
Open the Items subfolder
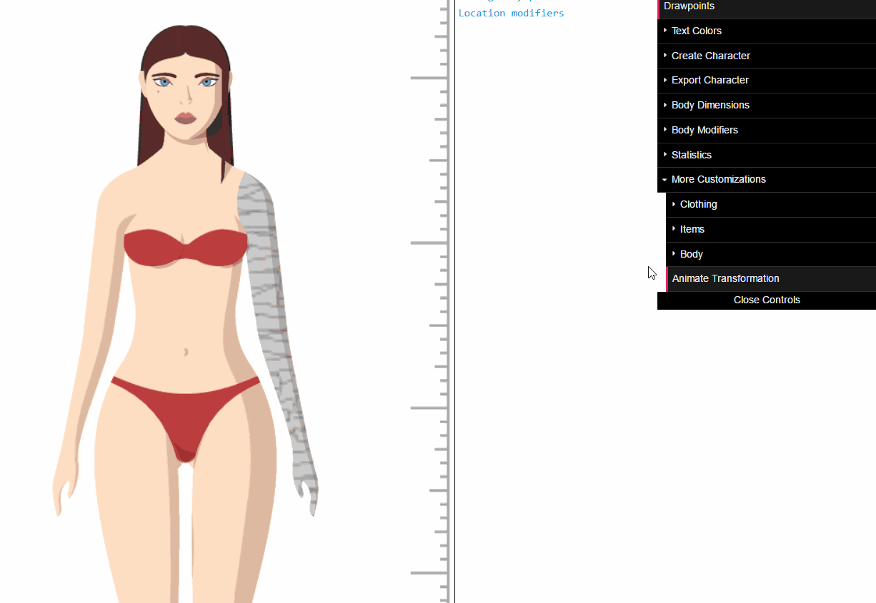692,229
